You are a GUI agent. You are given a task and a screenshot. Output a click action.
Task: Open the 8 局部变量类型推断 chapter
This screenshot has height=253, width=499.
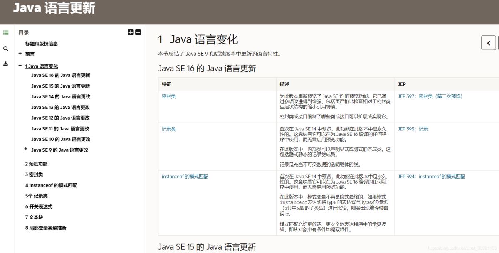(x=46, y=228)
